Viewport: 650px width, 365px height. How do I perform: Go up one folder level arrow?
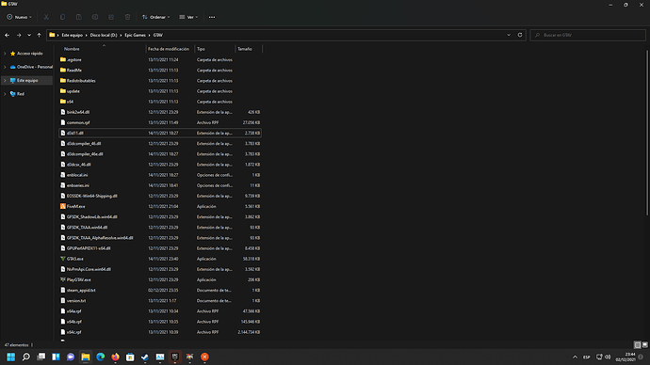(x=39, y=35)
